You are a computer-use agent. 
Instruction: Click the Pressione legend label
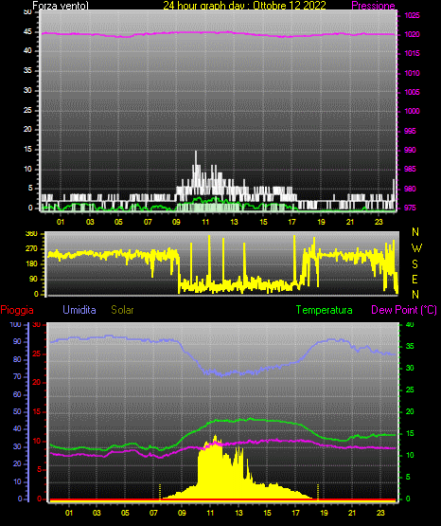click(373, 6)
